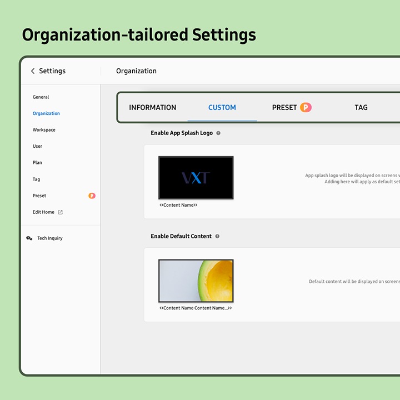Open General settings in sidebar
This screenshot has height=400, width=400.
[x=41, y=97]
